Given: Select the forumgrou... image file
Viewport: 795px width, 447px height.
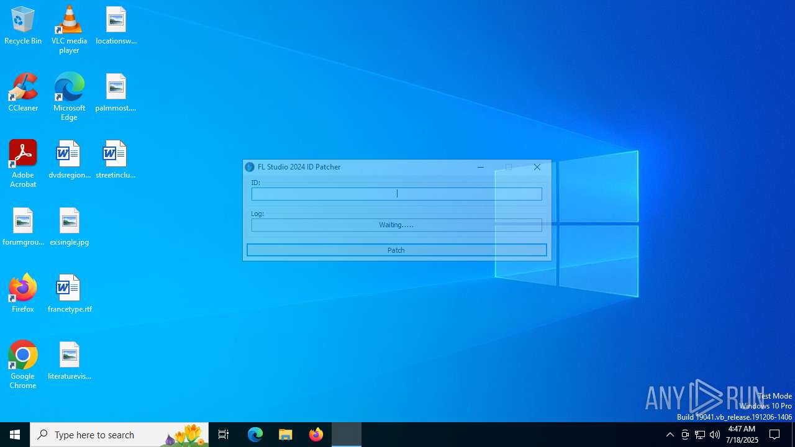Looking at the screenshot, I should 23,227.
